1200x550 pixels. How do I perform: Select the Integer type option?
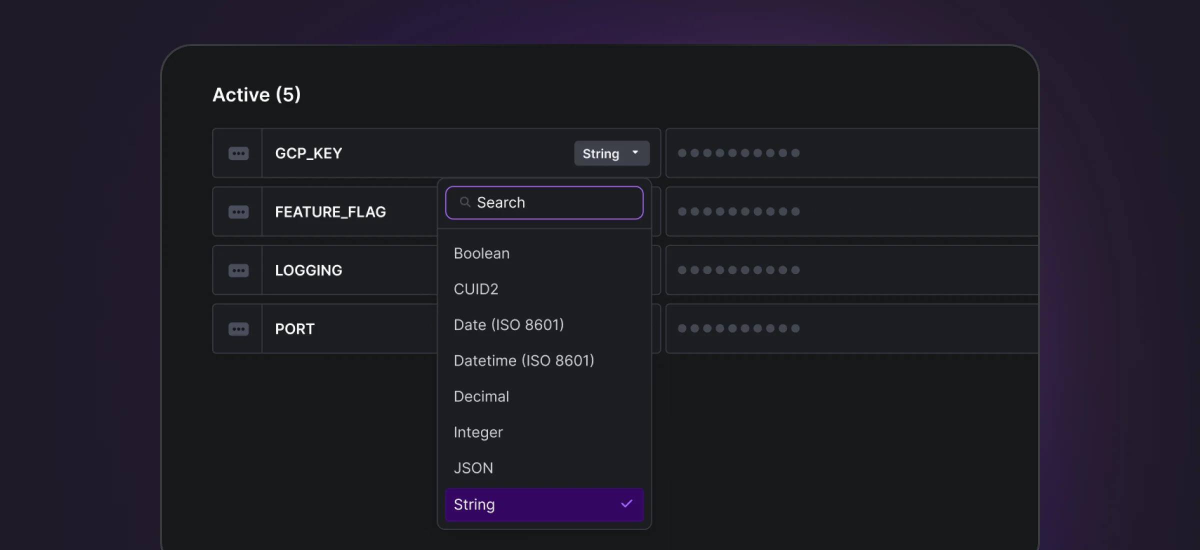[478, 432]
